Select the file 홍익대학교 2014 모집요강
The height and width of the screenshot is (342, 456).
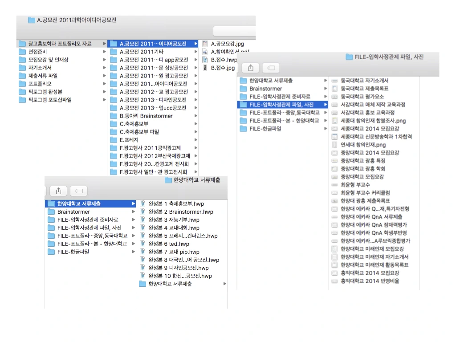[x=374, y=273]
